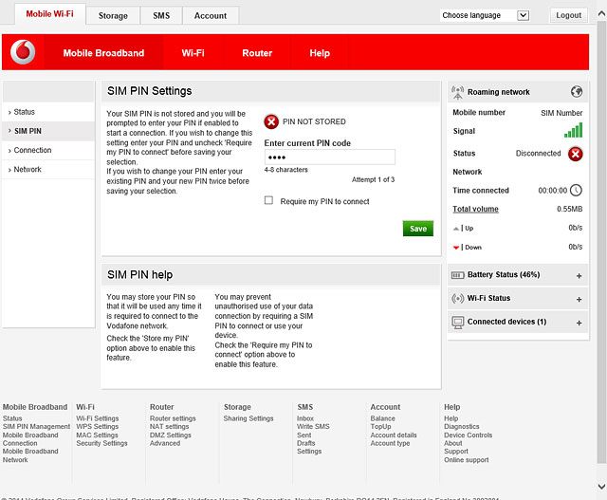Open the MAC Settings footer link

pos(97,435)
